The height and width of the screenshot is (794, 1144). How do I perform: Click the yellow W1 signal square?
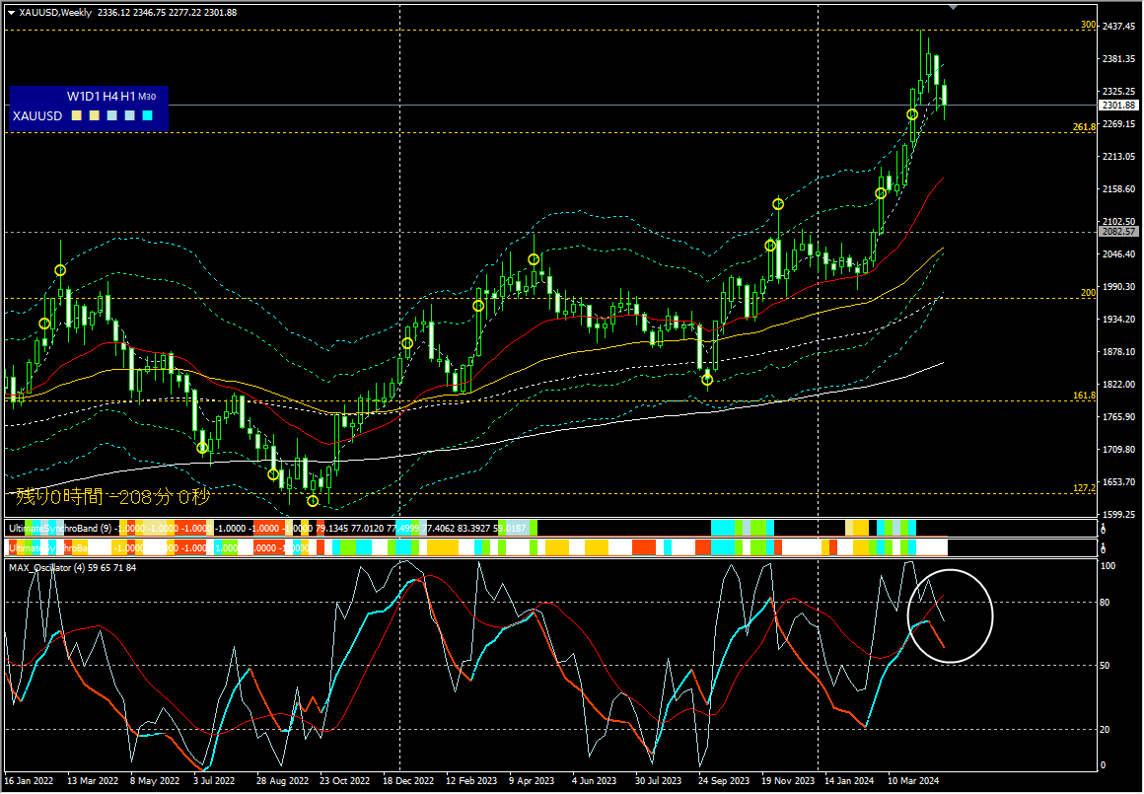77,116
